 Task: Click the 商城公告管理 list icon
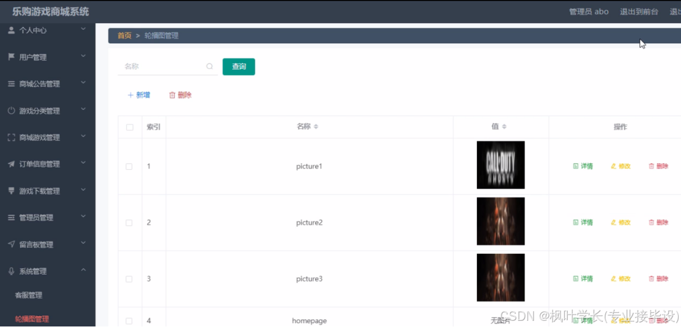coord(11,83)
